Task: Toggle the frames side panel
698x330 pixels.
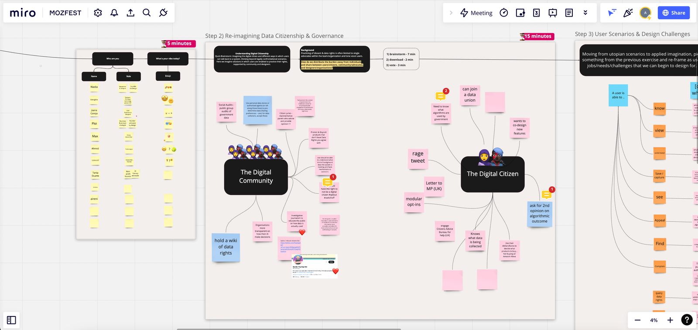Action: pyautogui.click(x=12, y=320)
